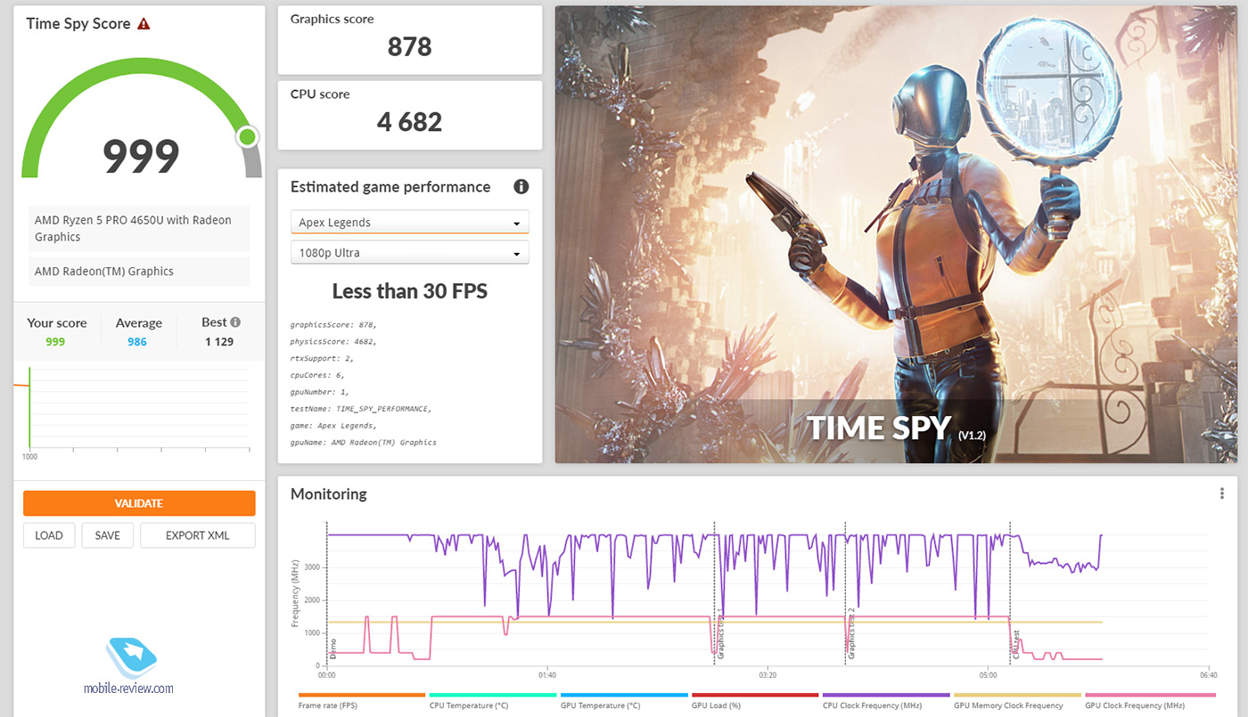Click the AMD Radeon(TM) Graphics GPU entry
This screenshot has height=717, width=1248.
139,272
